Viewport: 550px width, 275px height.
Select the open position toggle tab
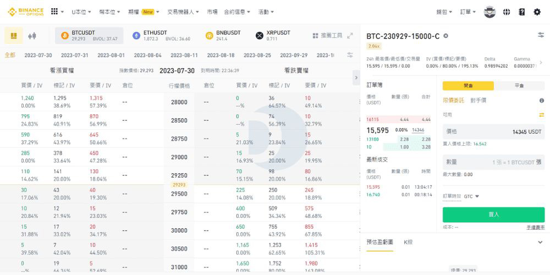468,86
